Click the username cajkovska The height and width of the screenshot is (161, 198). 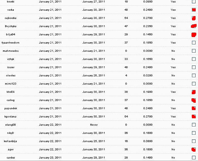click(10, 18)
